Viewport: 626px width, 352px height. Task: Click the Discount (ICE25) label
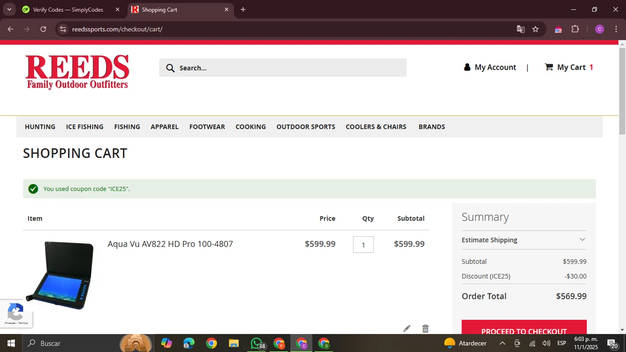486,276
